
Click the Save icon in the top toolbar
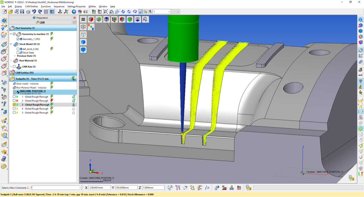pos(22,12)
